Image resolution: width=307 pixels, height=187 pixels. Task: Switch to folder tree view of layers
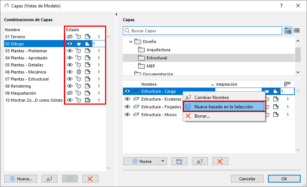pyautogui.click(x=288, y=31)
